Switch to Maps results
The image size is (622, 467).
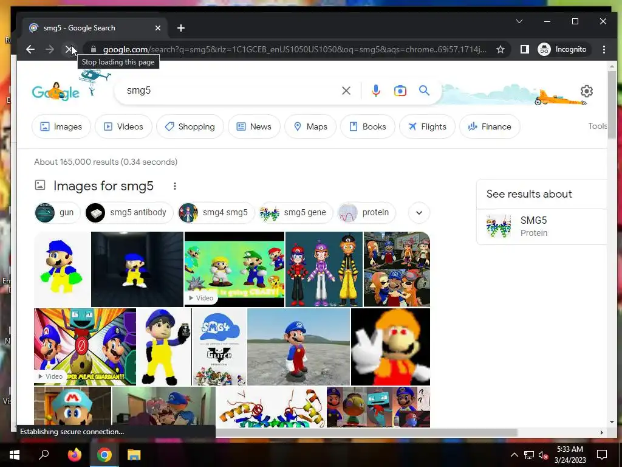click(x=310, y=126)
